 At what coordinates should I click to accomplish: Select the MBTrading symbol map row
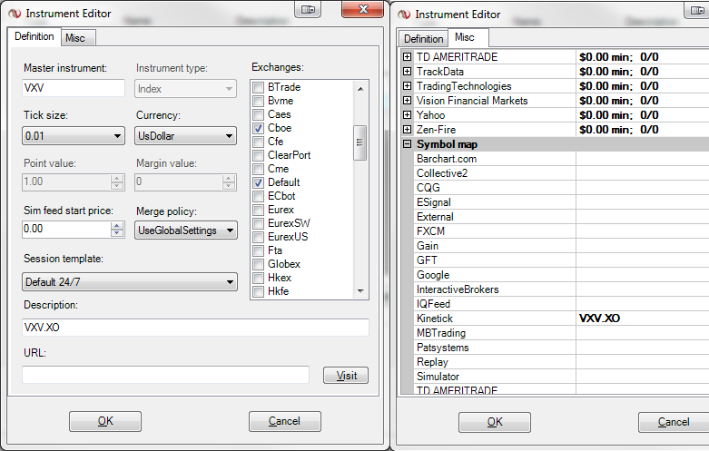(561, 333)
